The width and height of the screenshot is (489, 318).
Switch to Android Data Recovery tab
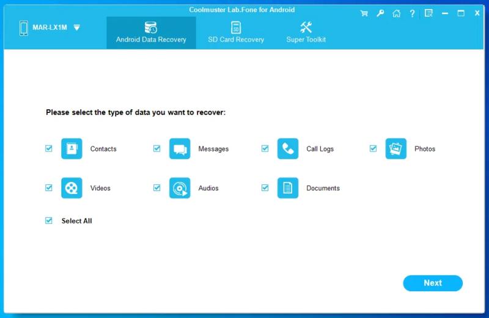(151, 33)
